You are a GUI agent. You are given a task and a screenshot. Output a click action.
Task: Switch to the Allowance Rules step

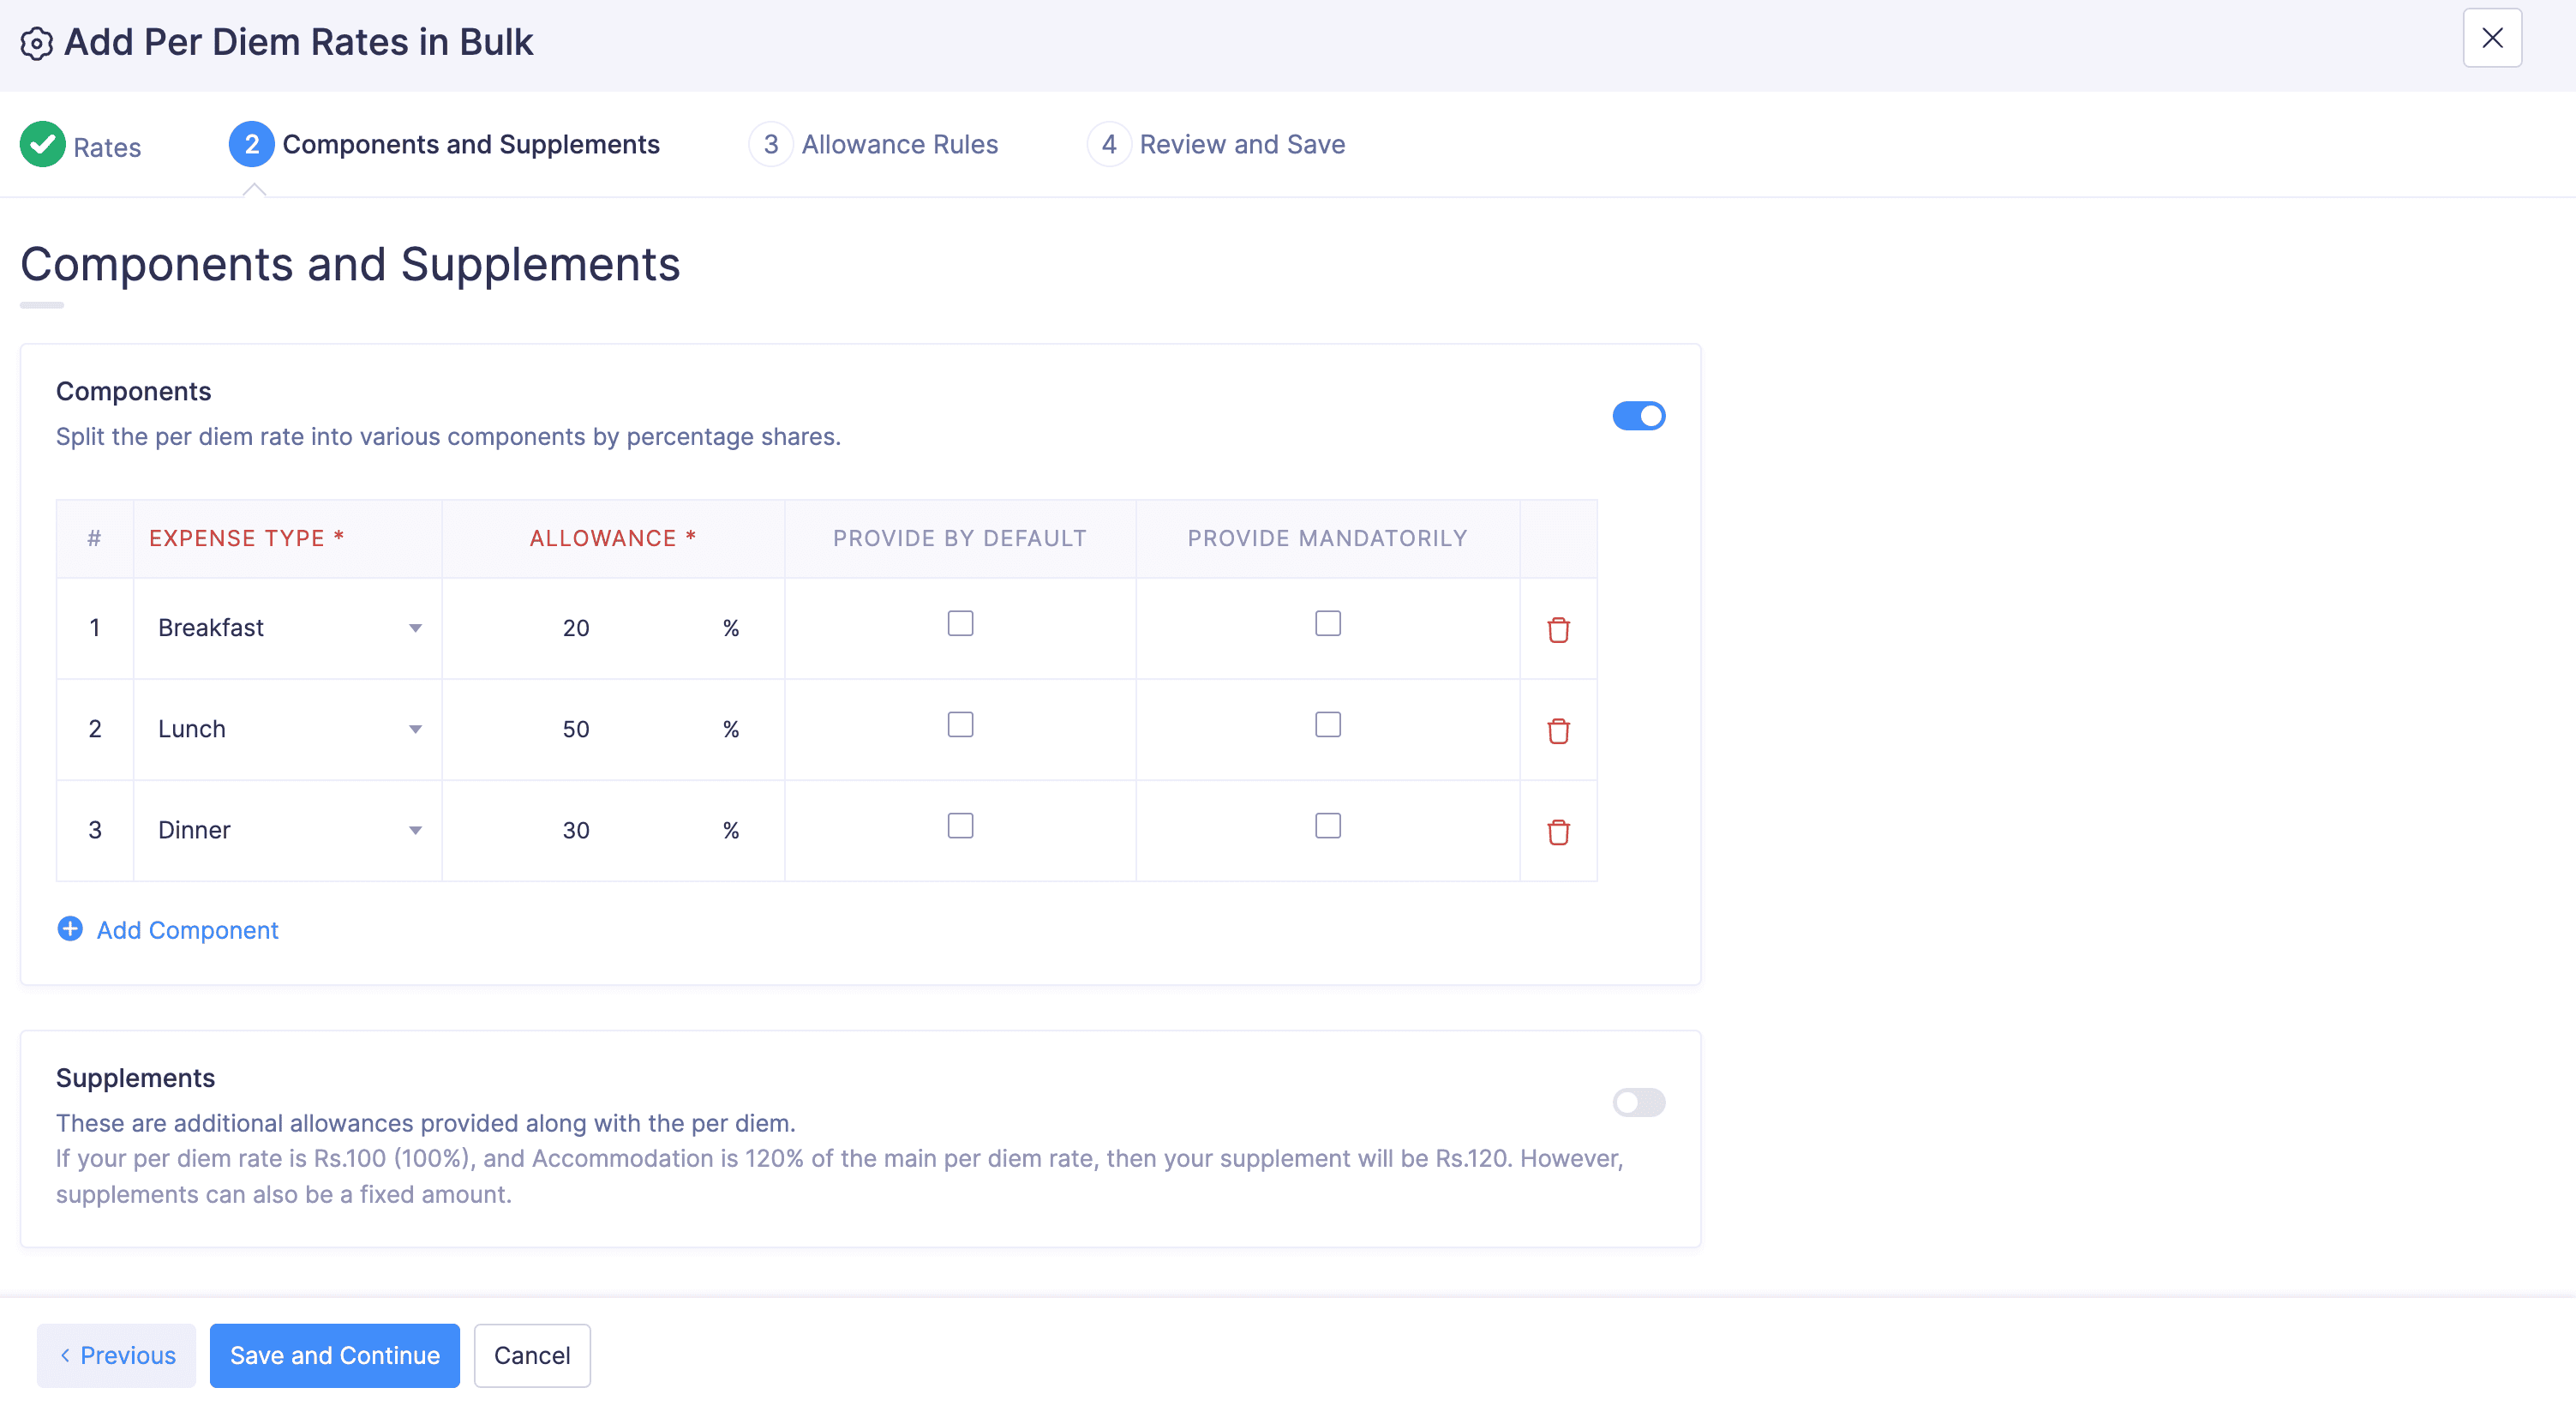(898, 144)
